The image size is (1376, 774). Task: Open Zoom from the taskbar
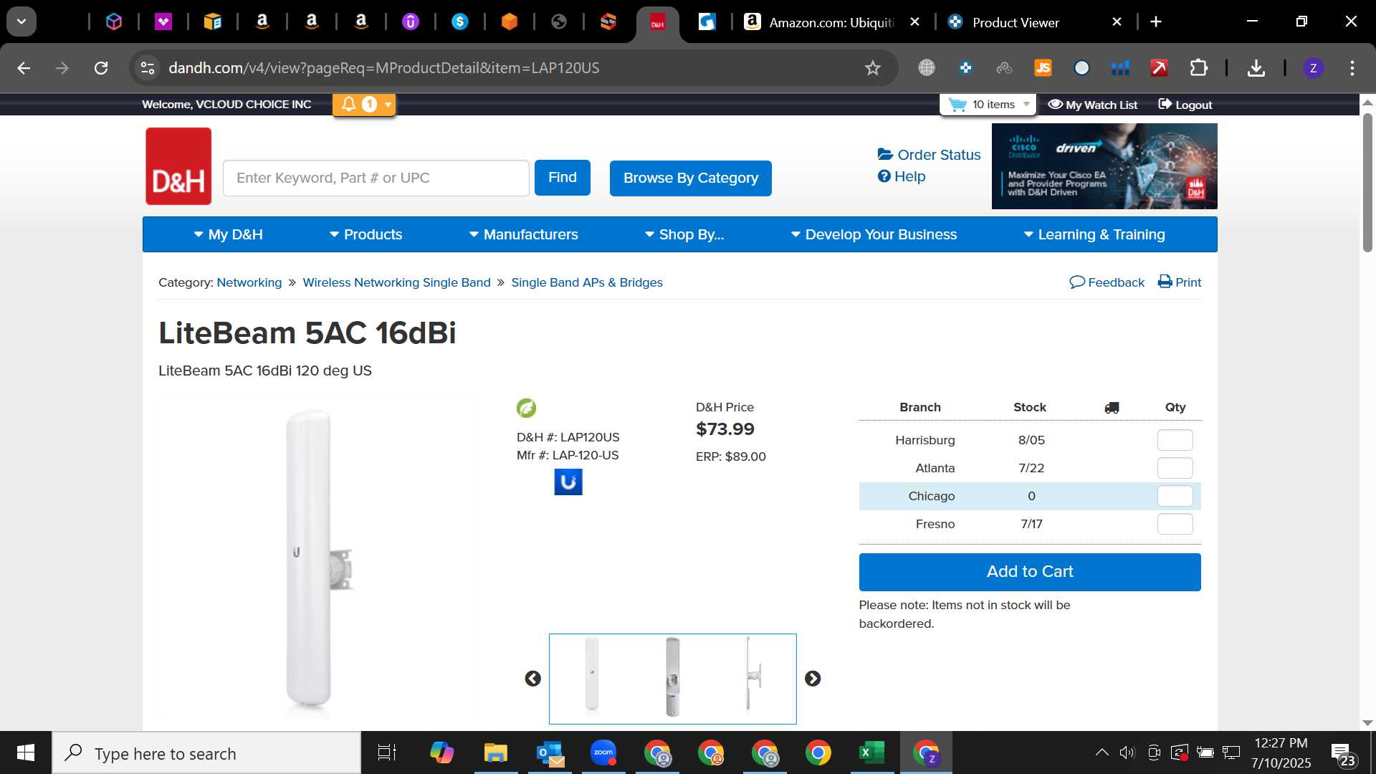pyautogui.click(x=603, y=753)
